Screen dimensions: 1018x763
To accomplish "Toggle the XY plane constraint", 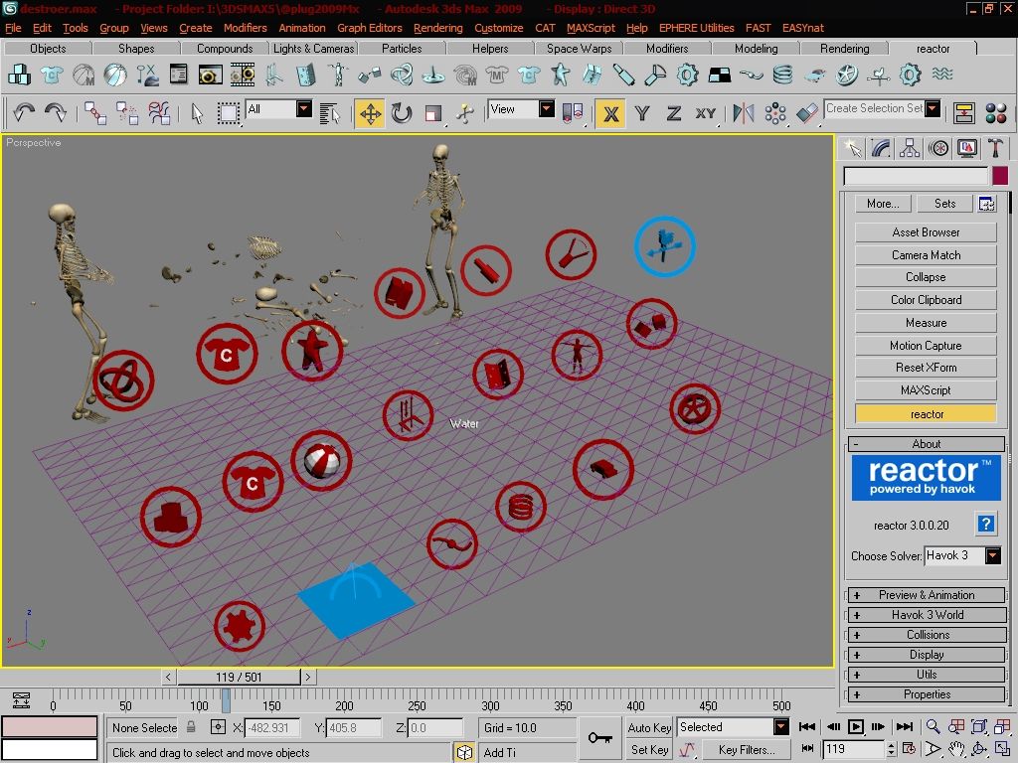I will click(x=706, y=113).
